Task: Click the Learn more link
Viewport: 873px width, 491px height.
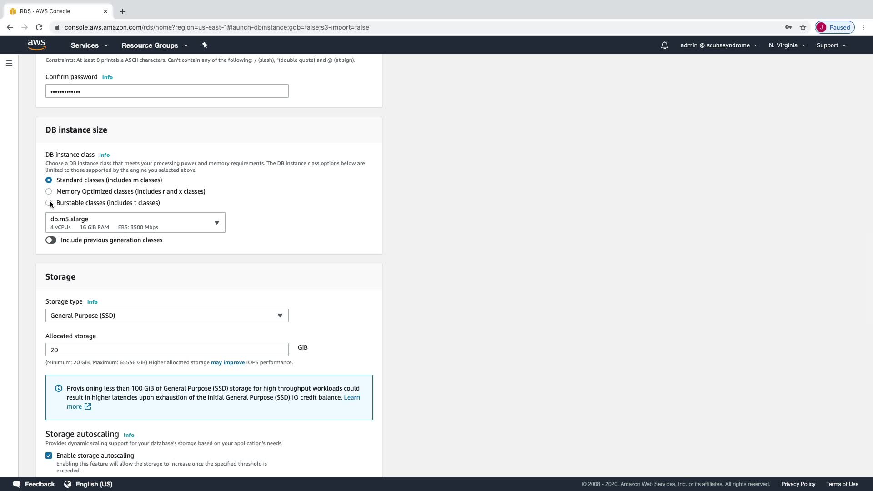Action: [351, 397]
